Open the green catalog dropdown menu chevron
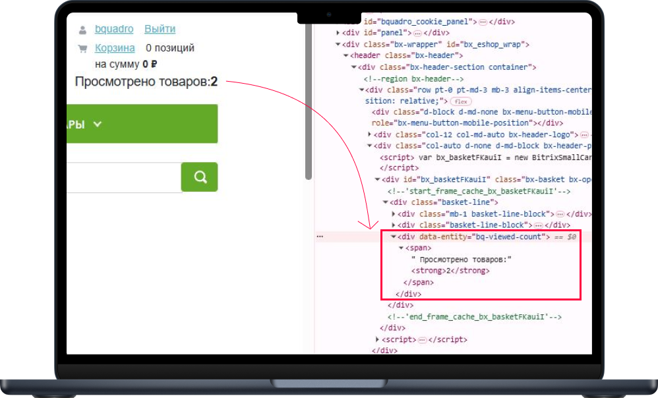The width and height of the screenshot is (658, 398). pos(98,124)
